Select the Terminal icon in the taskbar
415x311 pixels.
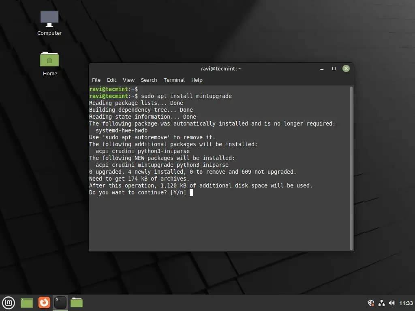coord(60,302)
